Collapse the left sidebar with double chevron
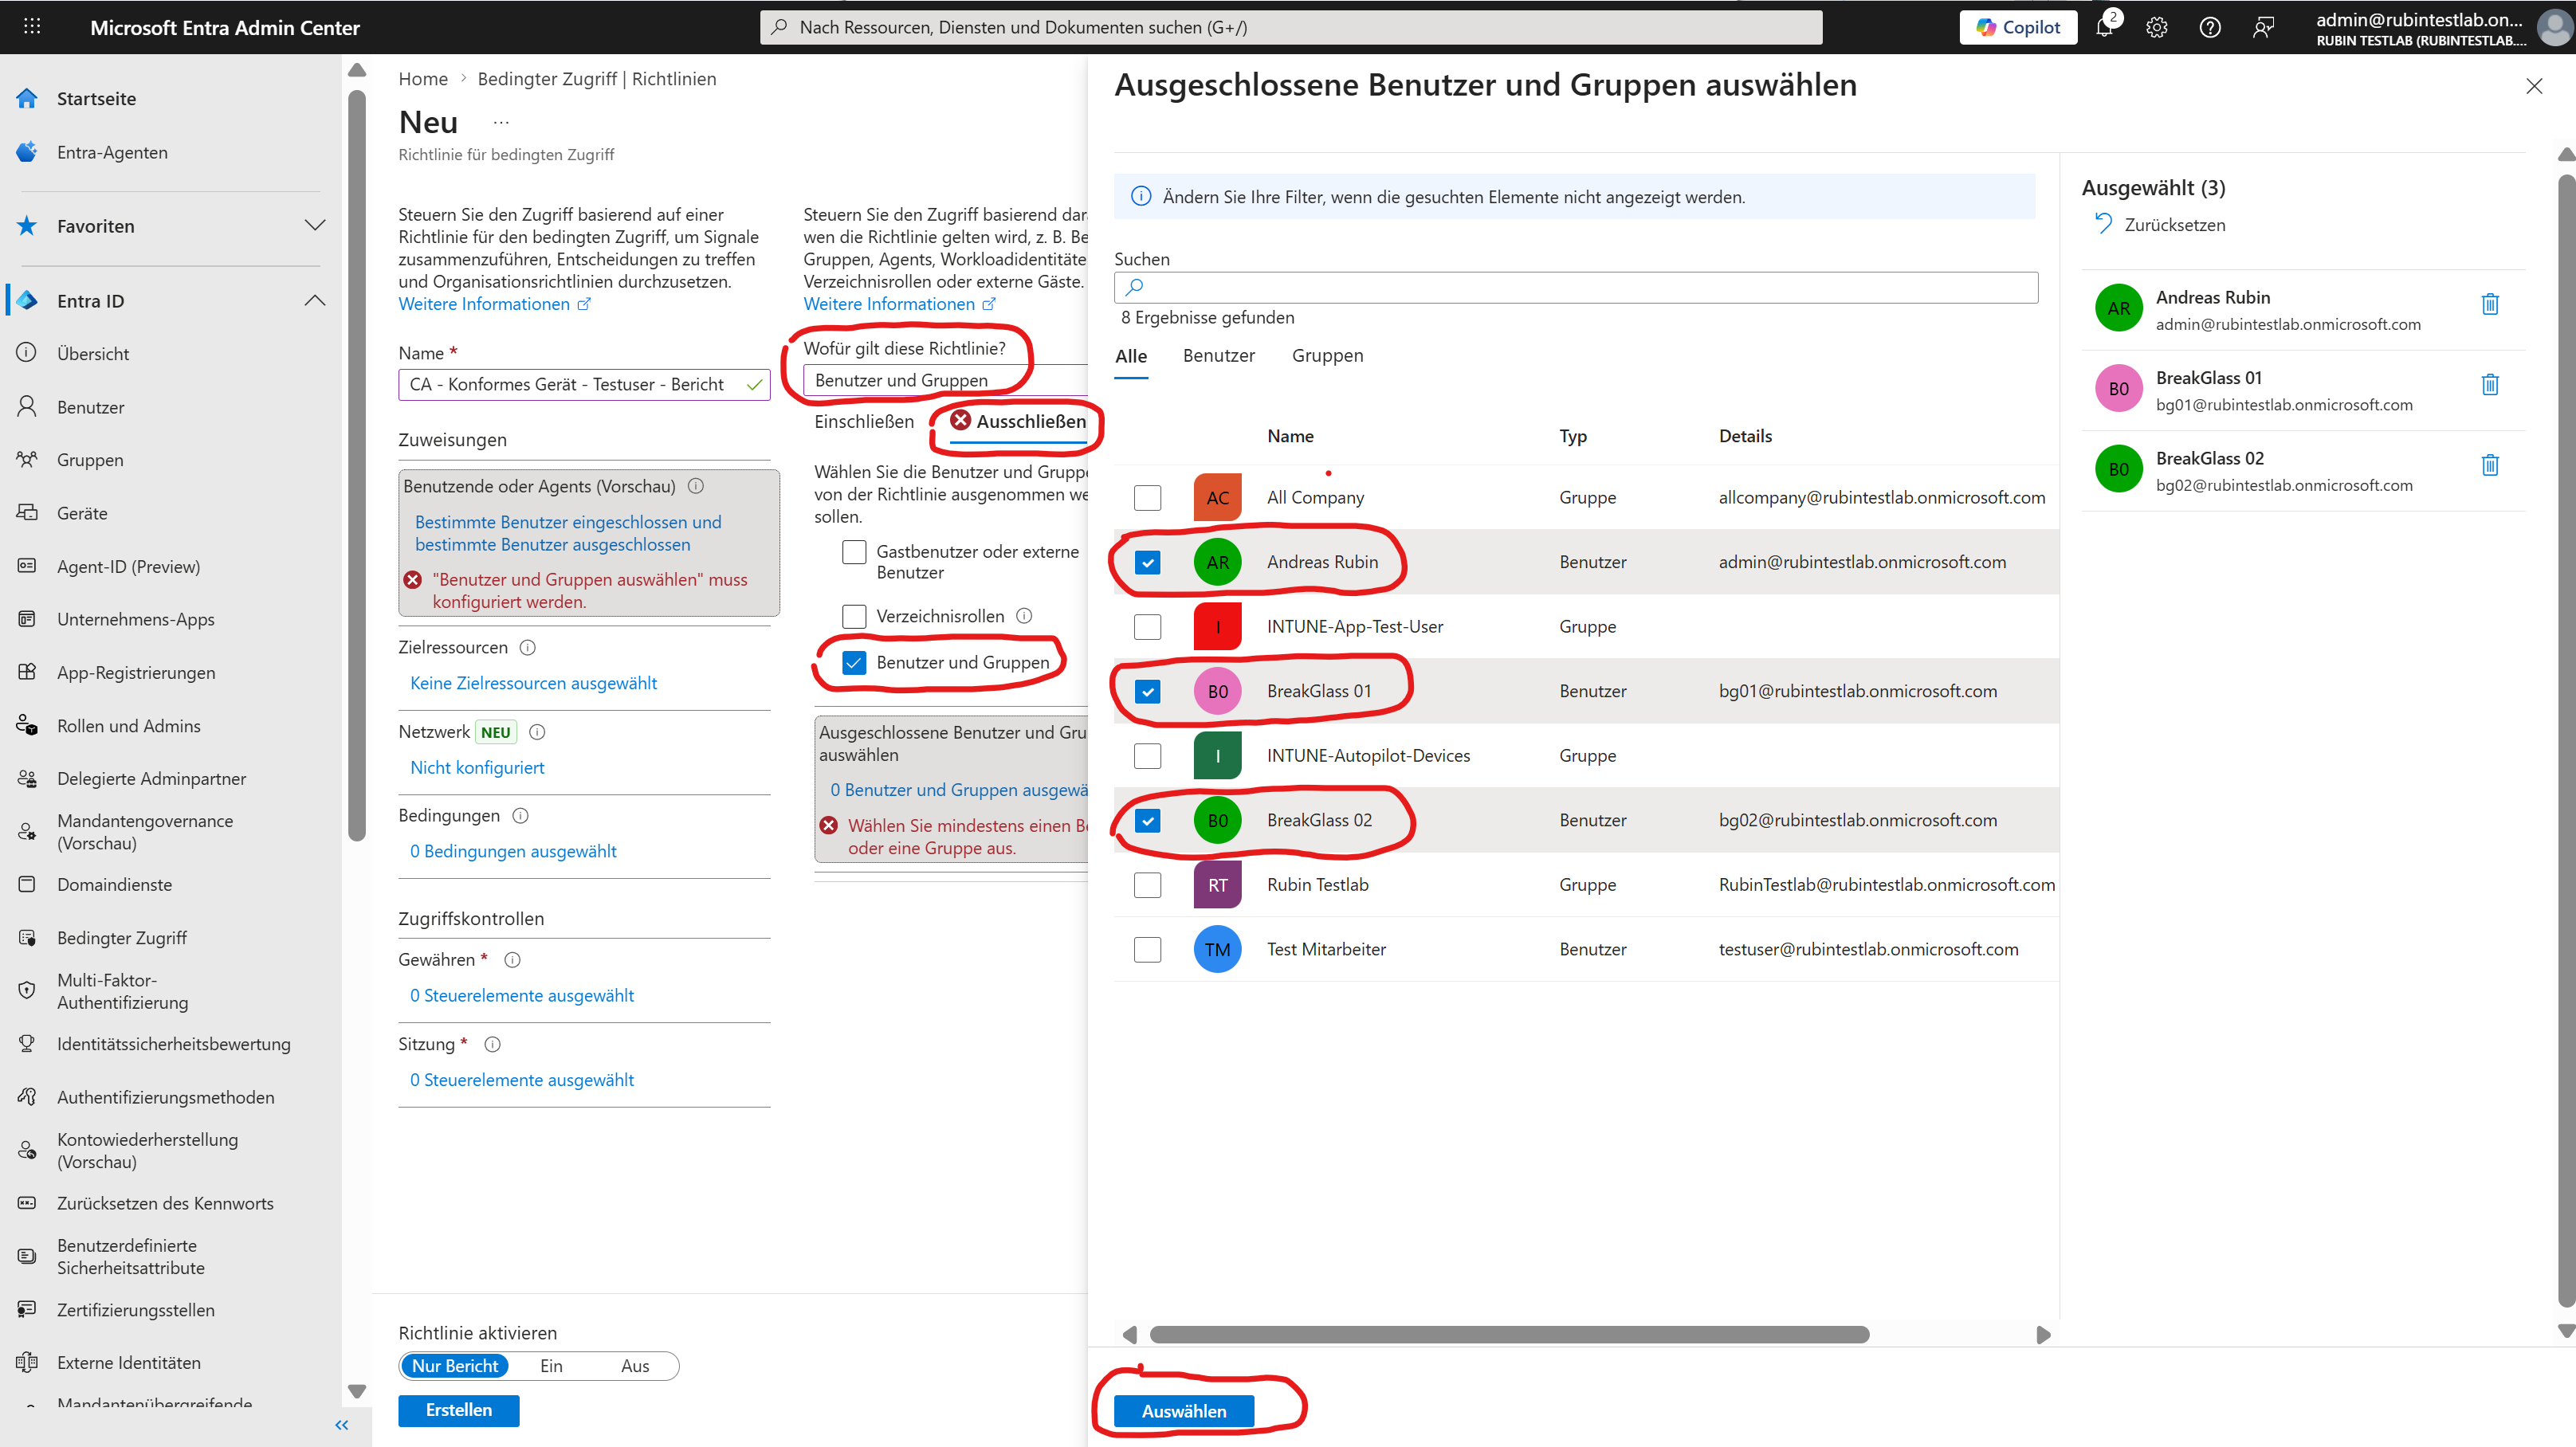This screenshot has height=1447, width=2576. (x=342, y=1425)
